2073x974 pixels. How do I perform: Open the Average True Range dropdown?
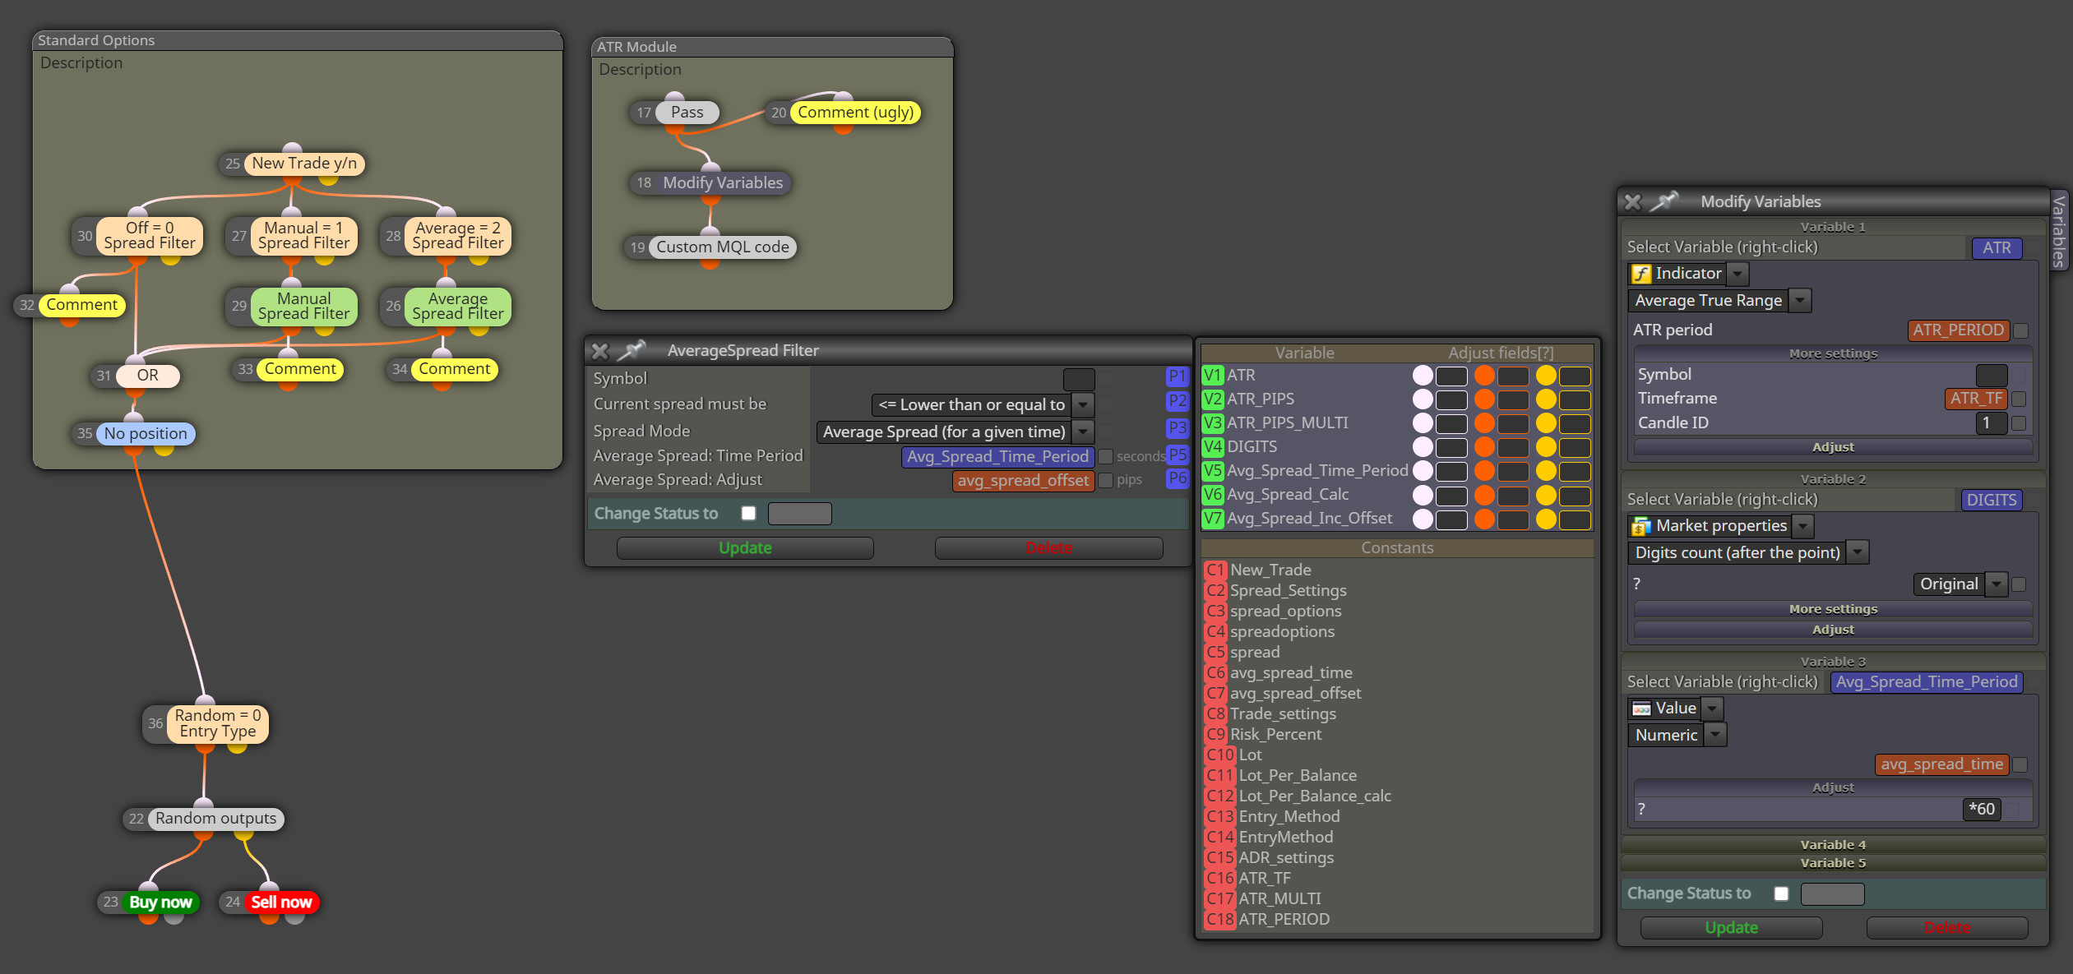[x=1801, y=301]
